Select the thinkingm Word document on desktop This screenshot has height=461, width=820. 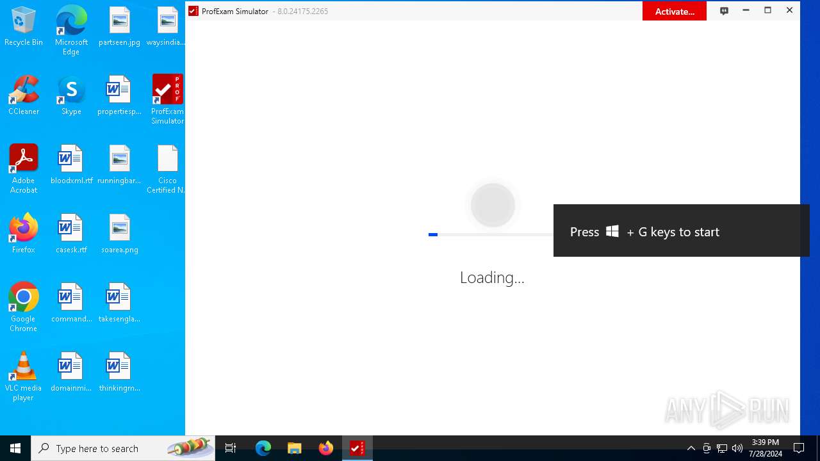point(119,373)
